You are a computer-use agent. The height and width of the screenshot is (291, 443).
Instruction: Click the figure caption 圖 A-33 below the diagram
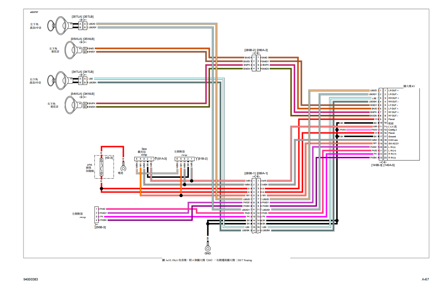pyautogui.click(x=207, y=260)
